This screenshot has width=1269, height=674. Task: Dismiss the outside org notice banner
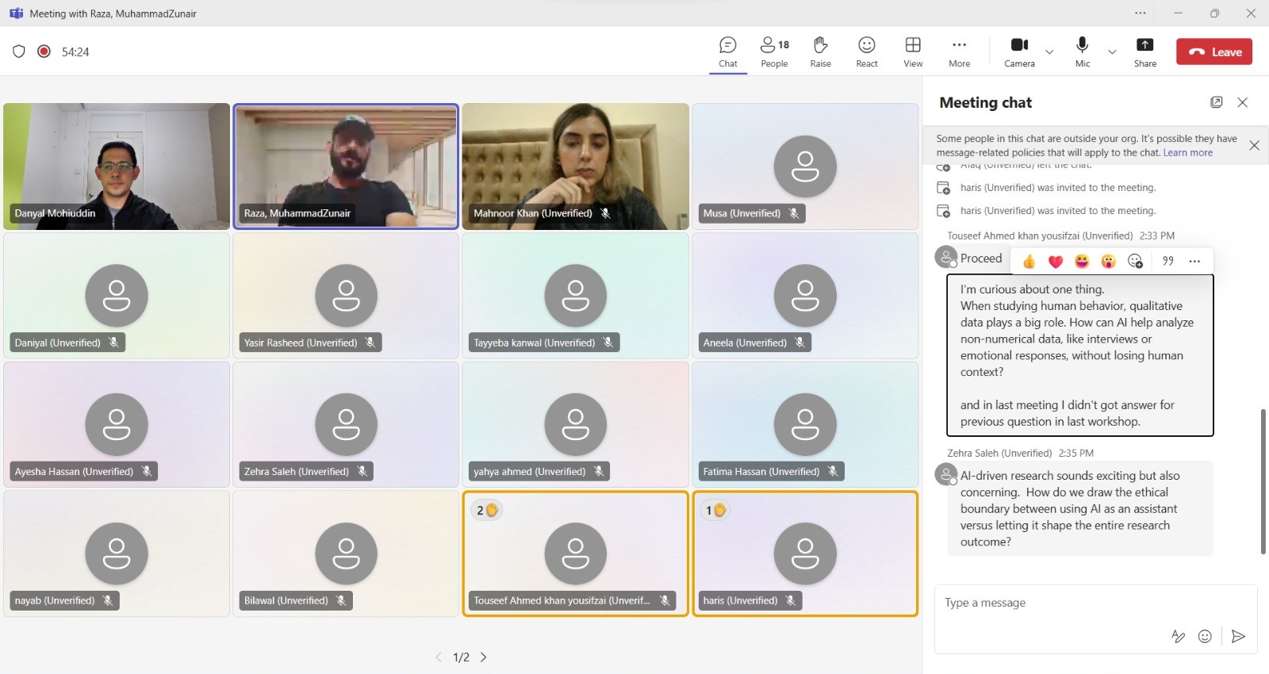1254,145
